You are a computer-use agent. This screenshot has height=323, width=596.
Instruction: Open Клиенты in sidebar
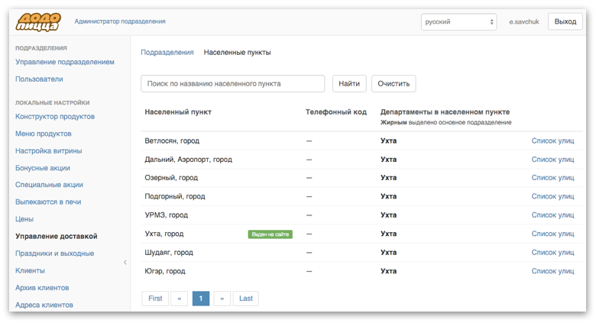[30, 270]
